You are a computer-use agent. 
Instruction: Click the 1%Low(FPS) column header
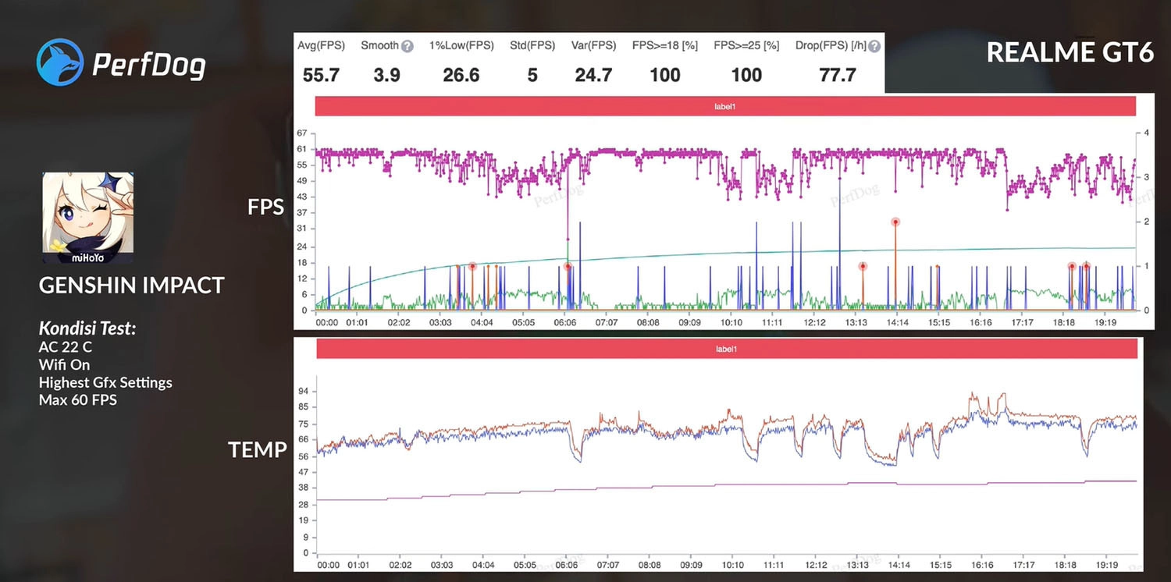[x=461, y=46]
